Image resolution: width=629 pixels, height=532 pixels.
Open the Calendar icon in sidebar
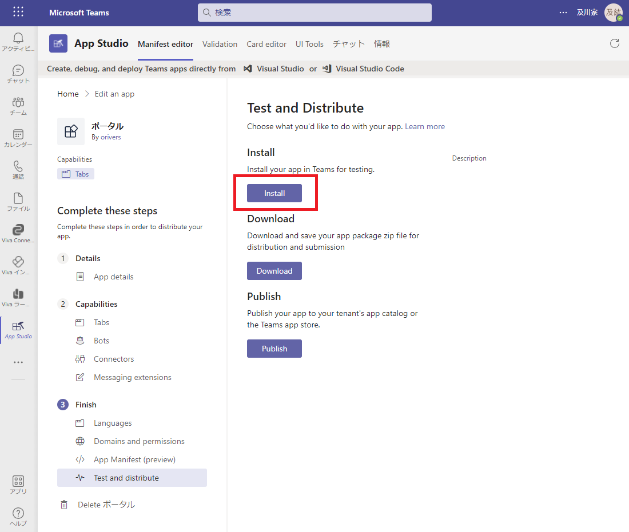[x=18, y=135]
